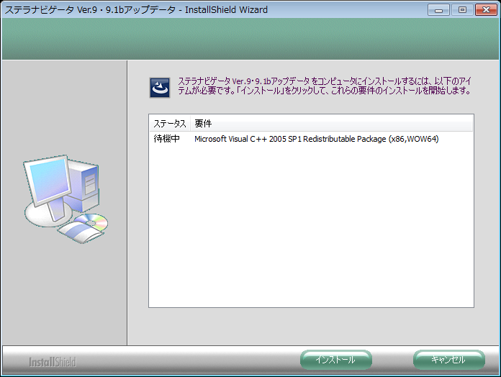Click the computer and CD illustration
Image resolution: width=501 pixels, height=377 pixels.
[x=66, y=199]
